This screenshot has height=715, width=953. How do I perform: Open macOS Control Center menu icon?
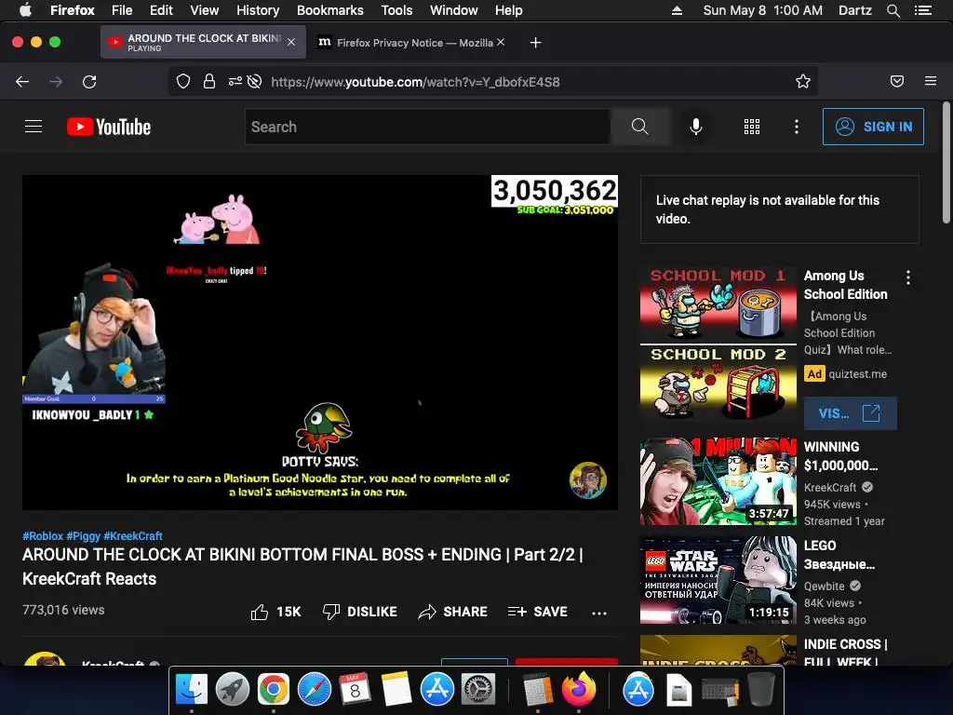pyautogui.click(x=922, y=10)
